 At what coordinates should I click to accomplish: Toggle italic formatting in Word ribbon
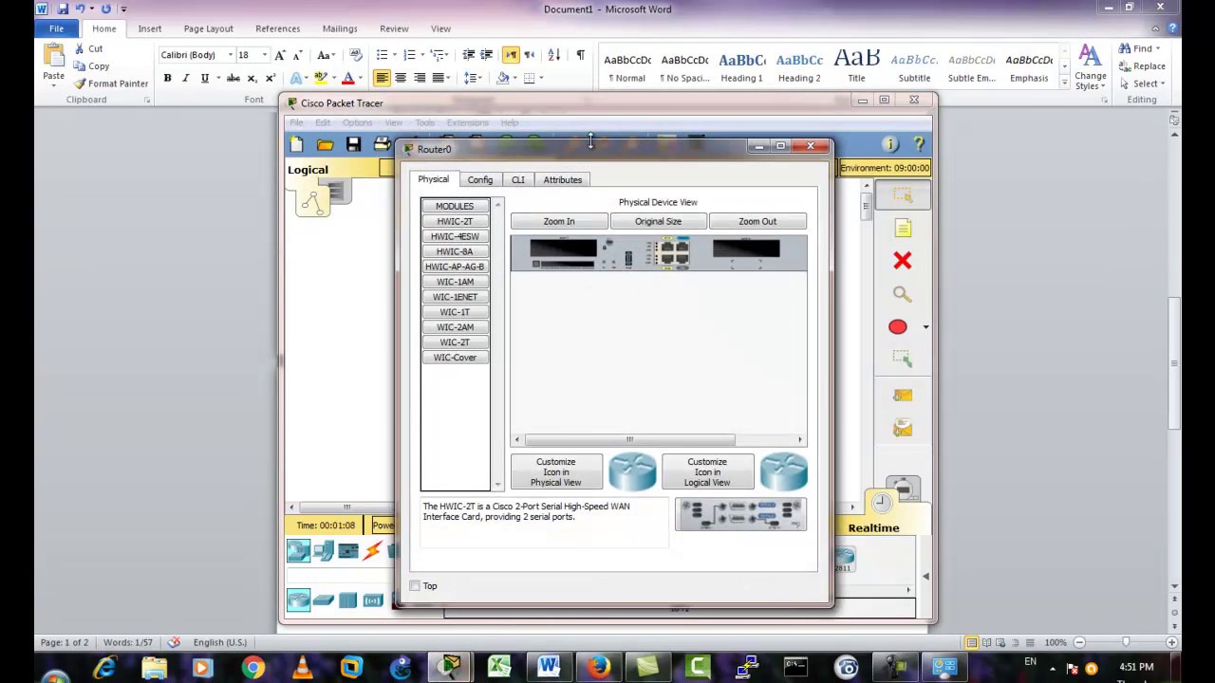pos(185,78)
